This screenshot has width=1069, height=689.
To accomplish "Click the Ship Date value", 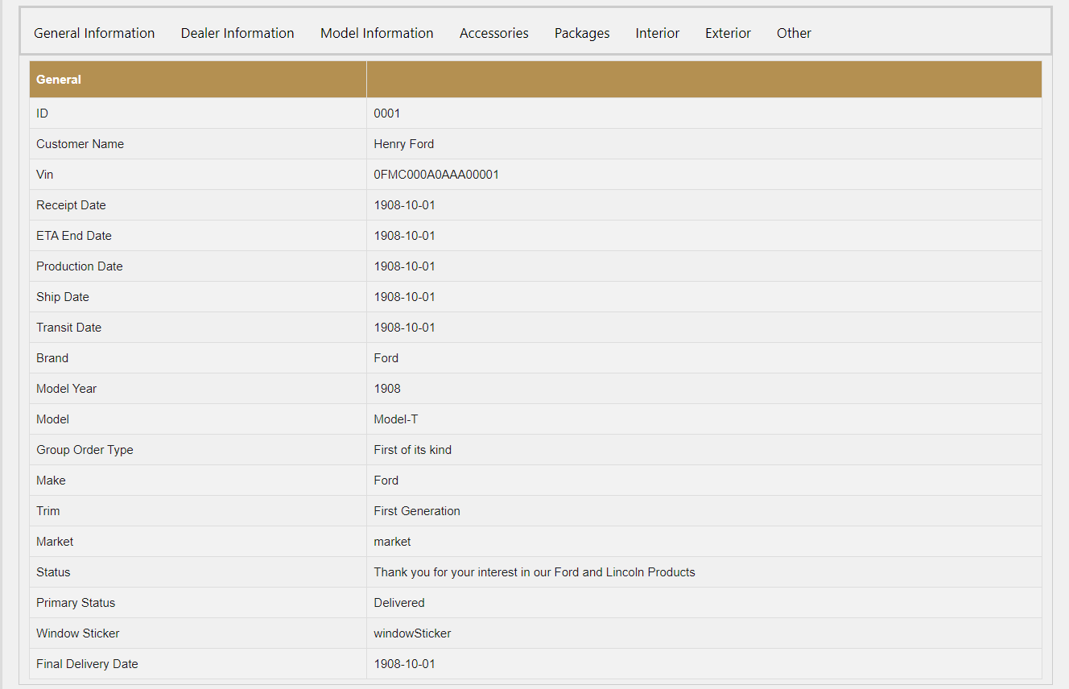I will click(405, 297).
